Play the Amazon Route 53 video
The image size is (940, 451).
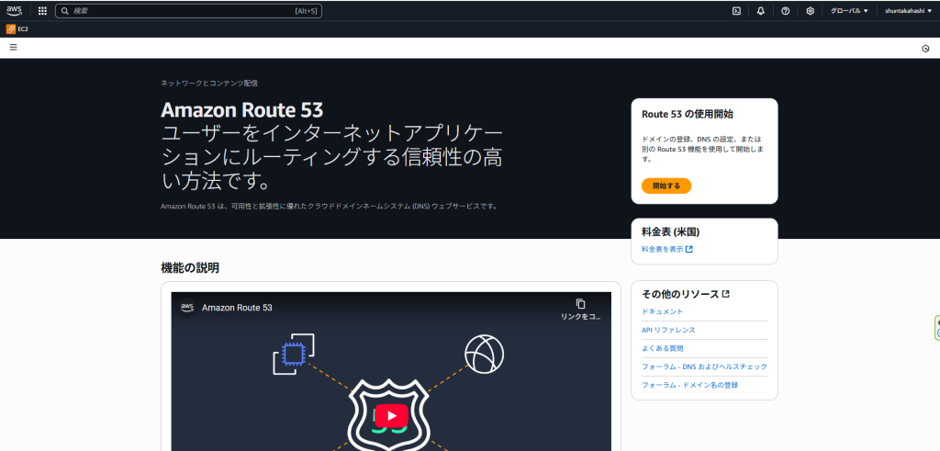coord(391,415)
